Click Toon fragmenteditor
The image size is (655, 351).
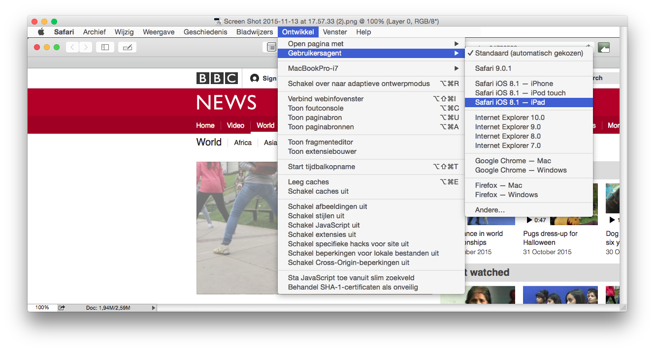[371, 142]
